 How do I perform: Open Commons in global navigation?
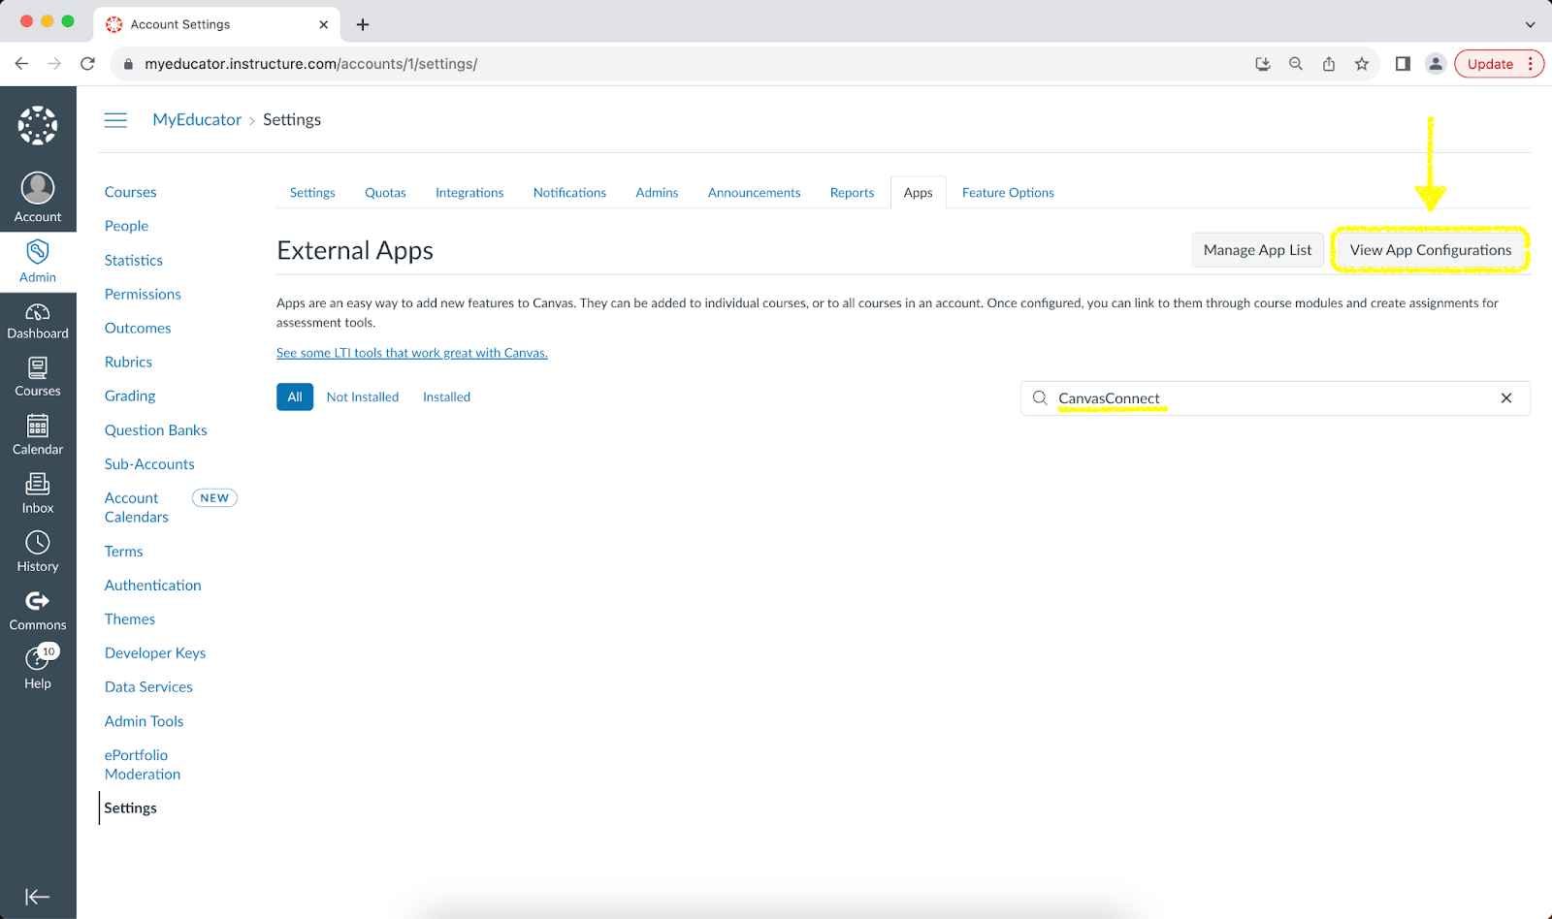(38, 611)
